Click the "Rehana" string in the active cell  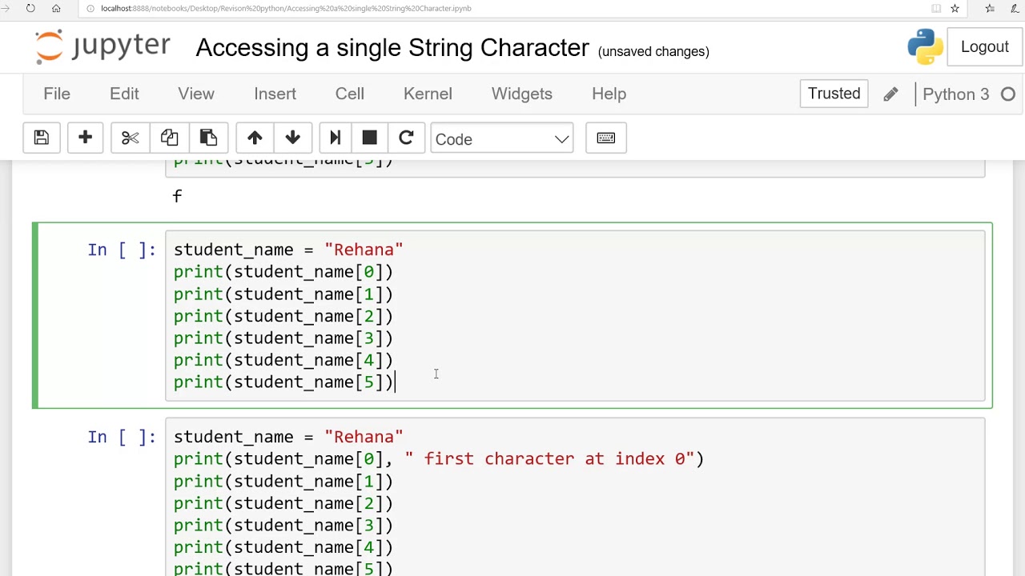(364, 250)
